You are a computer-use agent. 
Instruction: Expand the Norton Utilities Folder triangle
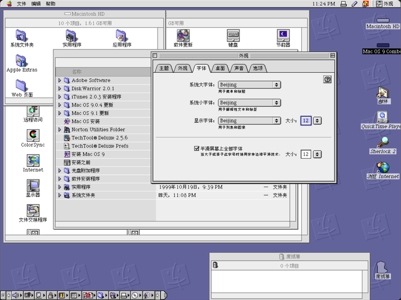(60, 129)
